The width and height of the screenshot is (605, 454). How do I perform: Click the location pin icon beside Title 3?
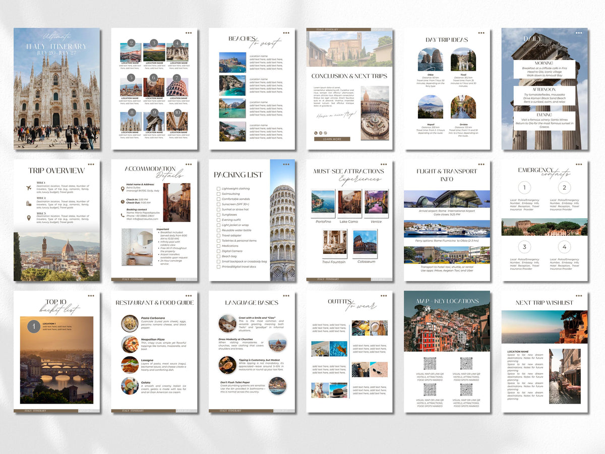tap(29, 218)
